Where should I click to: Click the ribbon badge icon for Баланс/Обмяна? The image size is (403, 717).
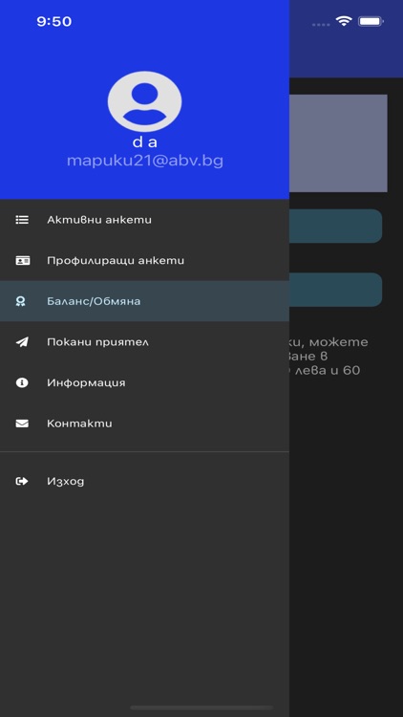21,301
